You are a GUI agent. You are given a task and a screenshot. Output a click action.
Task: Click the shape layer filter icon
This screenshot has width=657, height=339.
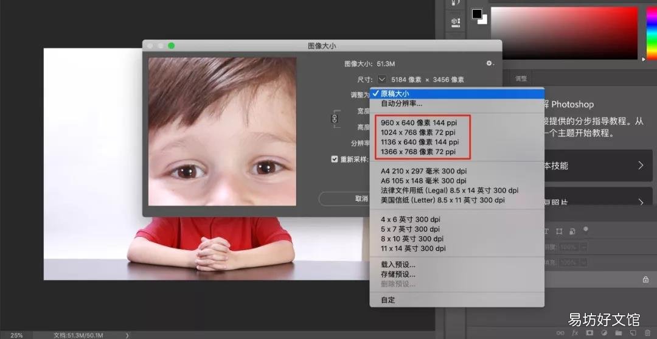click(559, 231)
